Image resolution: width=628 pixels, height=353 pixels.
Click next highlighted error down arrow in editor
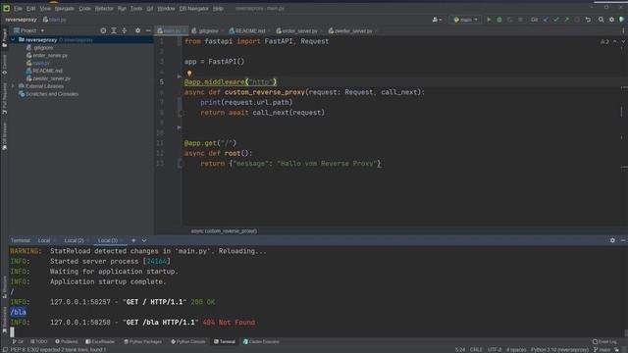pyautogui.click(x=623, y=41)
